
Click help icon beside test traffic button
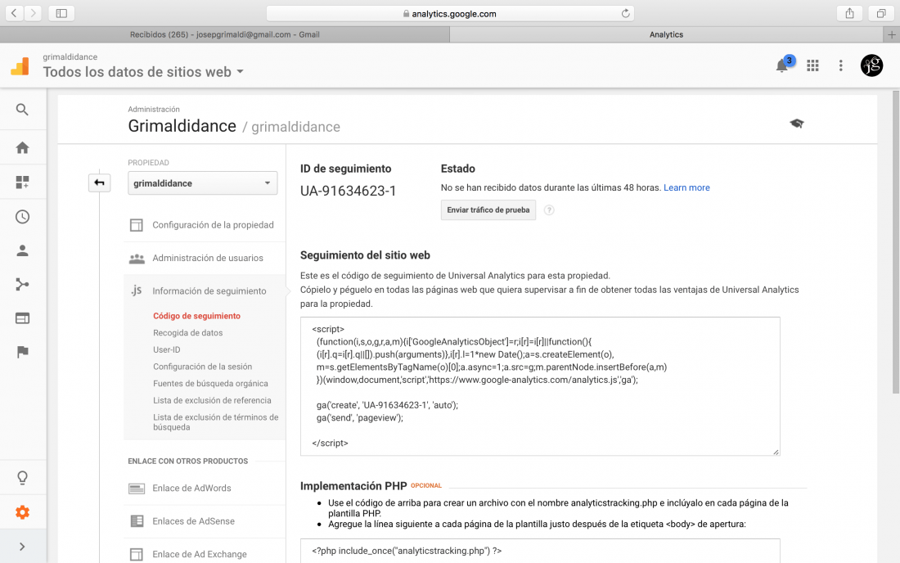tap(549, 210)
